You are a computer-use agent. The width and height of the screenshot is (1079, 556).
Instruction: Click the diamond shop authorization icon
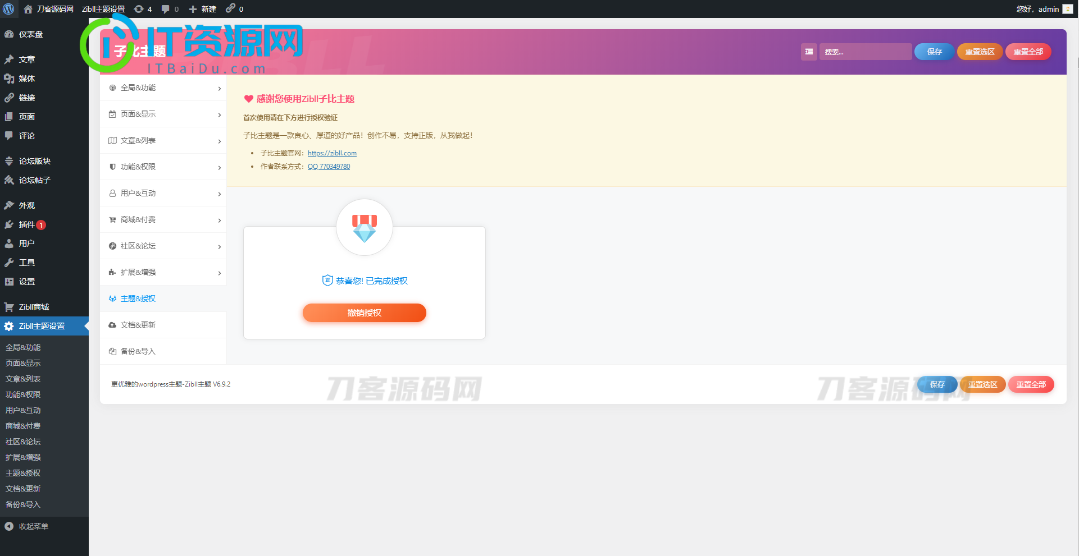[365, 227]
